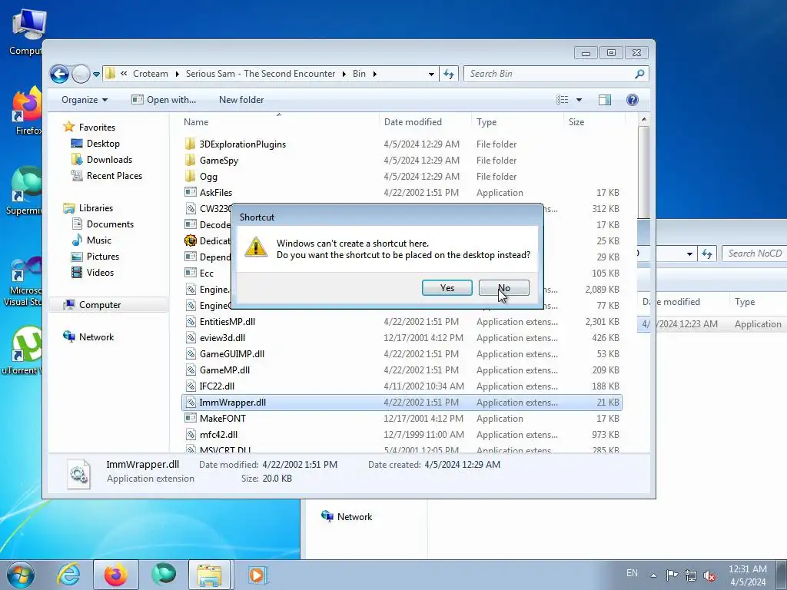Open Firefox from the taskbar
787x590 pixels.
click(x=116, y=575)
